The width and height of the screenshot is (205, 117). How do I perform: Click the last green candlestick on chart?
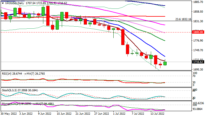[x=165, y=63]
